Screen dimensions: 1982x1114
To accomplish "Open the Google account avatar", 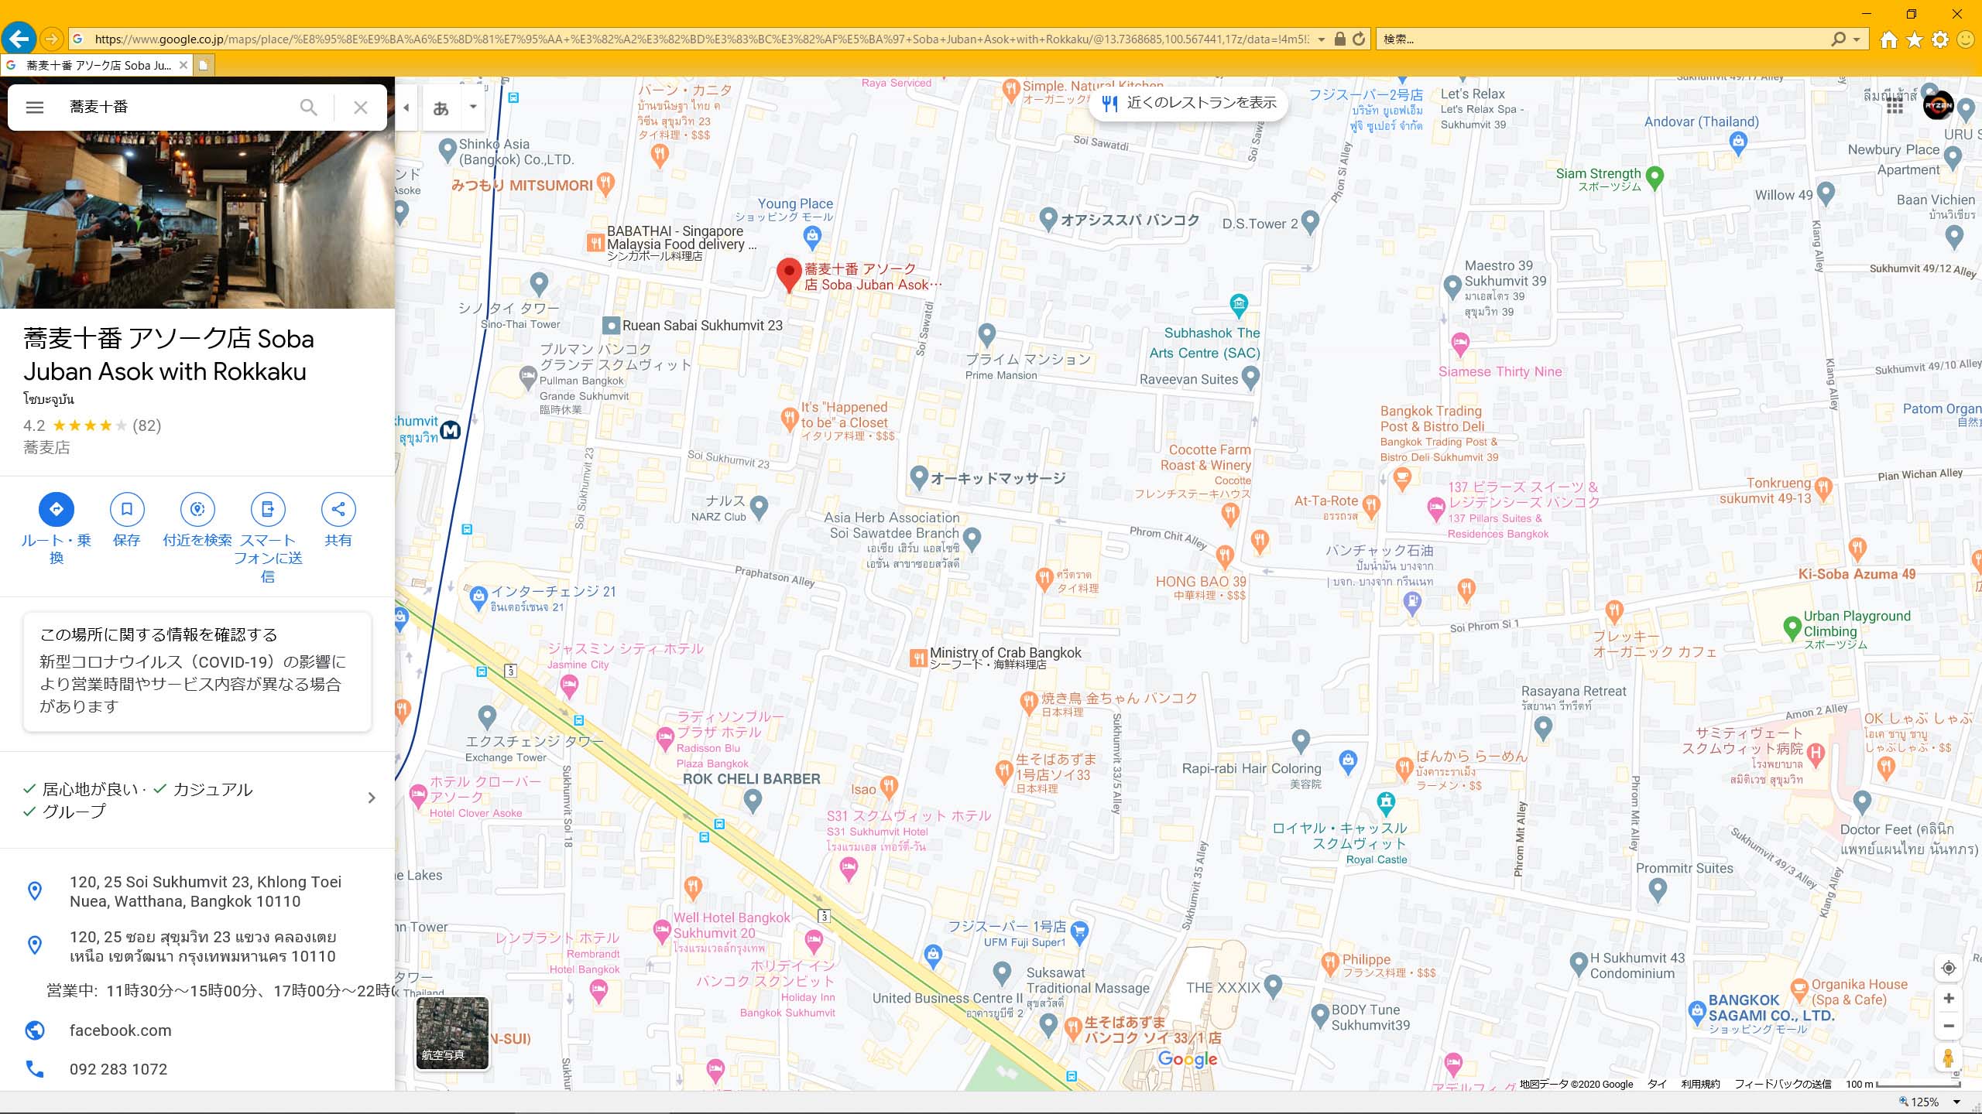I will pos(1938,106).
